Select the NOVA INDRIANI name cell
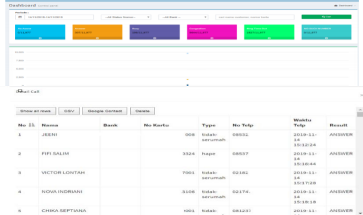 (62, 191)
